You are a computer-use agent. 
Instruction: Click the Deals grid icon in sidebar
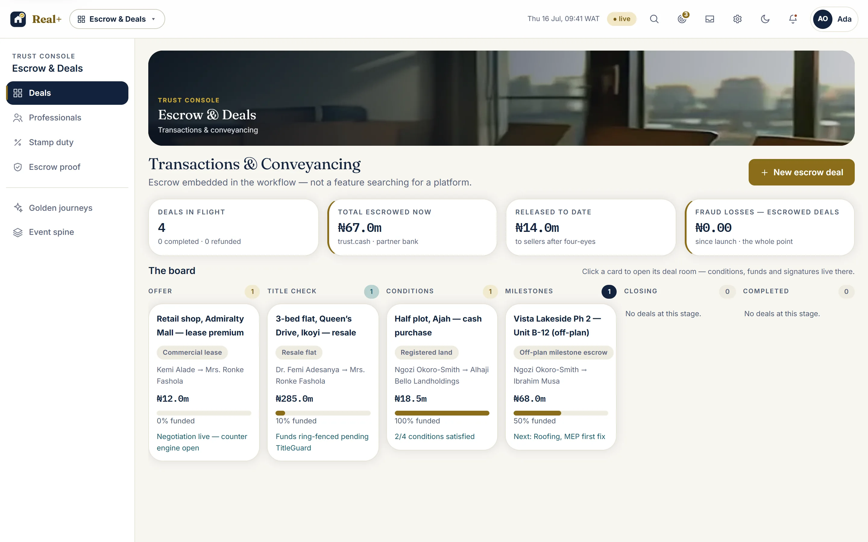pos(18,93)
